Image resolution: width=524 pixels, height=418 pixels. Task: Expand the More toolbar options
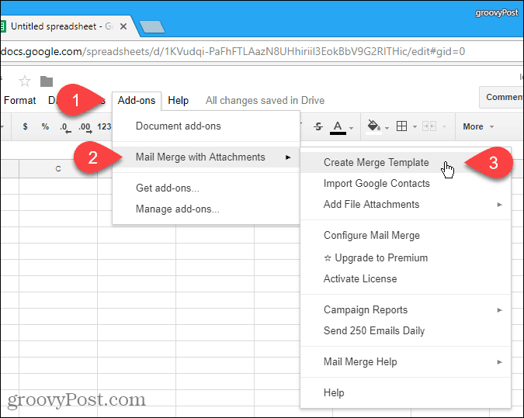click(x=478, y=126)
